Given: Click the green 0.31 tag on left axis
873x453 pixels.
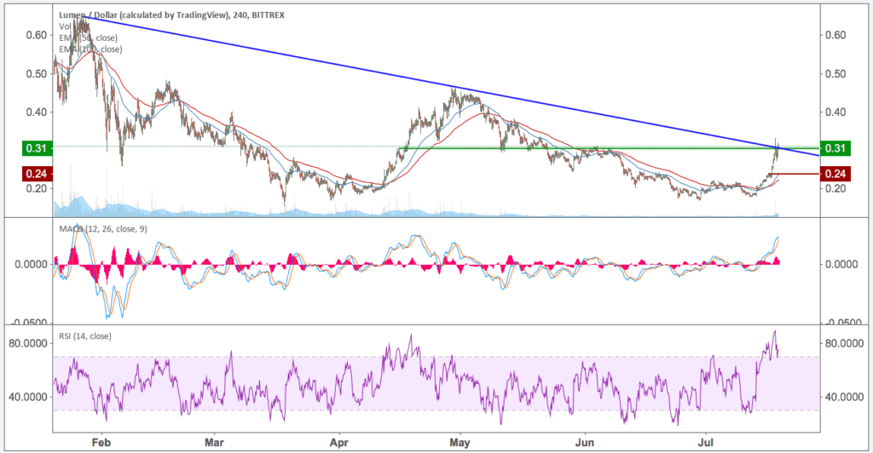Looking at the screenshot, I should pyautogui.click(x=36, y=148).
